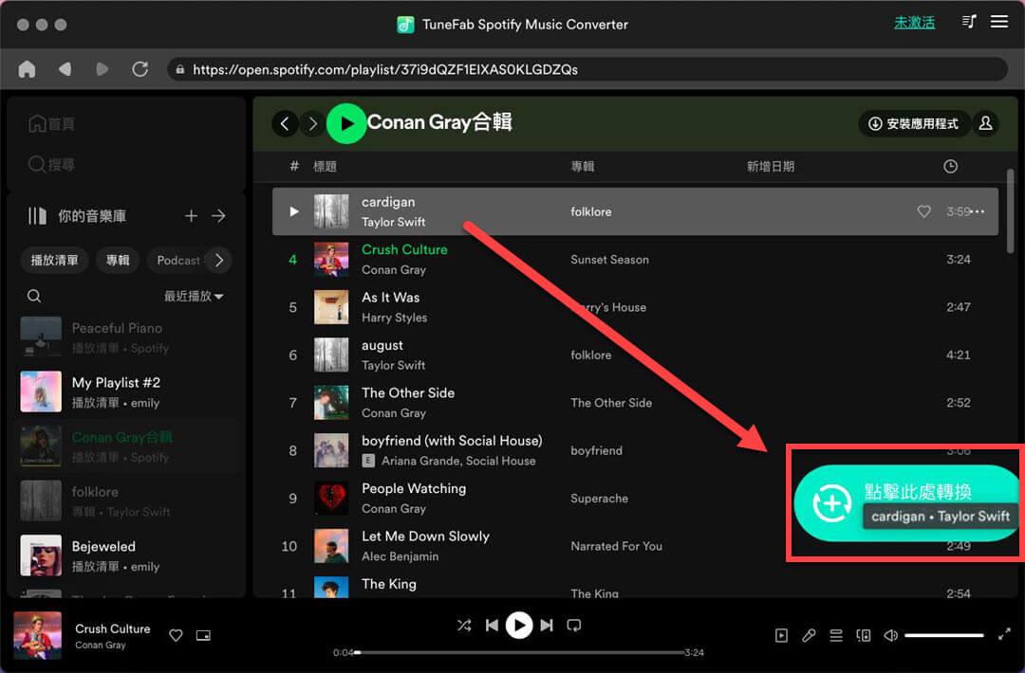Screen dimensions: 1025x673
Task: Click the 安裝應用程式 button
Action: click(x=913, y=123)
